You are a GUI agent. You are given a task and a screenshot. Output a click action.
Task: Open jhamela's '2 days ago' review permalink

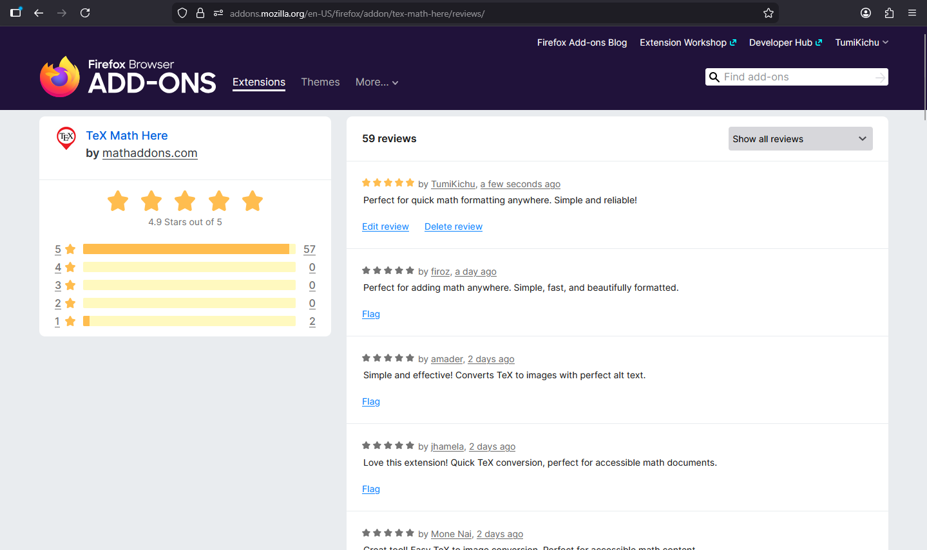pos(492,446)
